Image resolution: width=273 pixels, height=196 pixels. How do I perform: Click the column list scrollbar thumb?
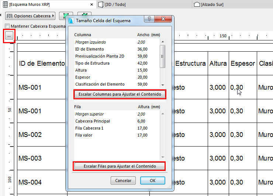(x=162, y=56)
